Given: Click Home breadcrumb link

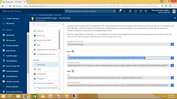Looking at the screenshot, I should click(34, 15).
